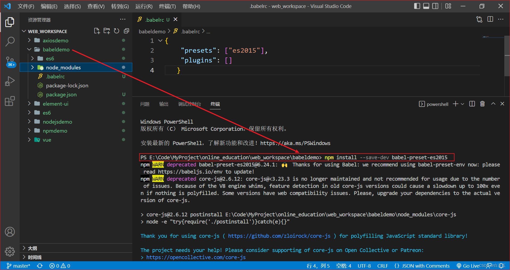
Task: Open the Search view in activity bar
Action: click(10, 42)
